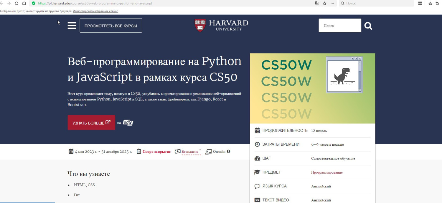Click the Harvard University logo
The image size is (442, 203).
[x=221, y=25]
